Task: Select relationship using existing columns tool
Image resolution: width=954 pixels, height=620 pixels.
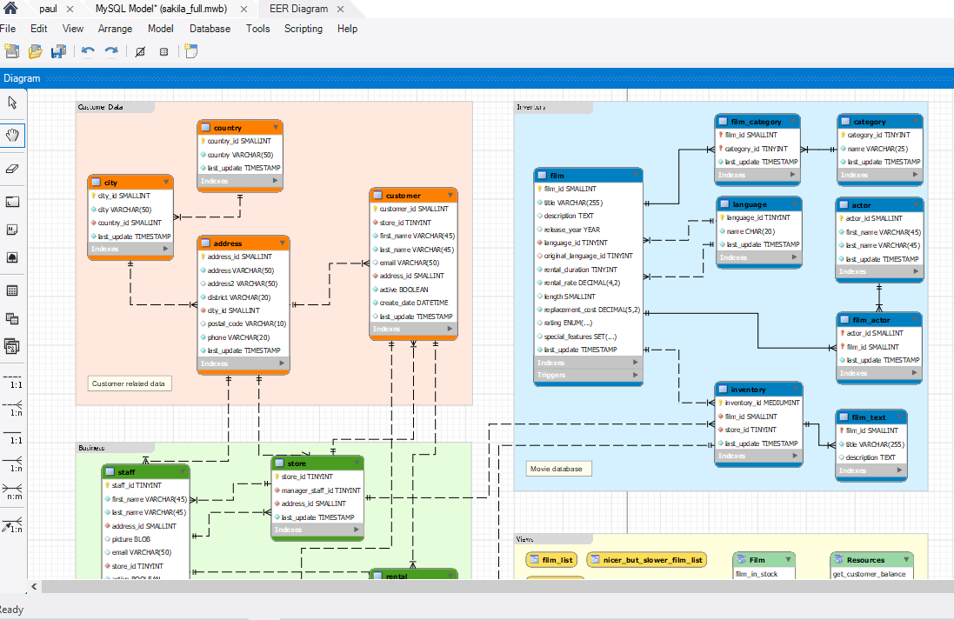Action: [x=12, y=524]
